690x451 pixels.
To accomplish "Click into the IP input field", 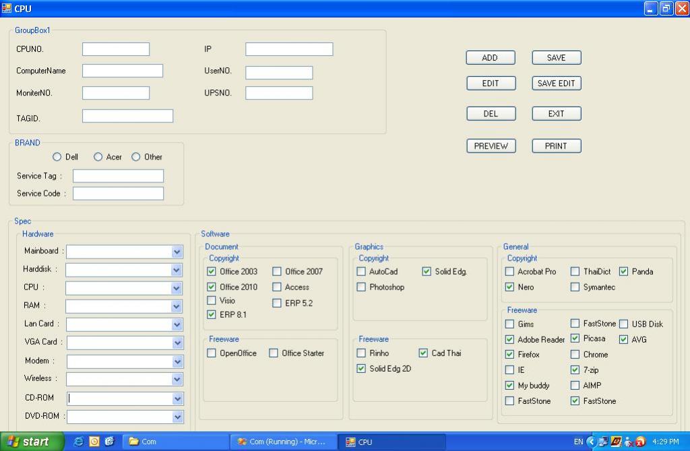I will point(289,48).
